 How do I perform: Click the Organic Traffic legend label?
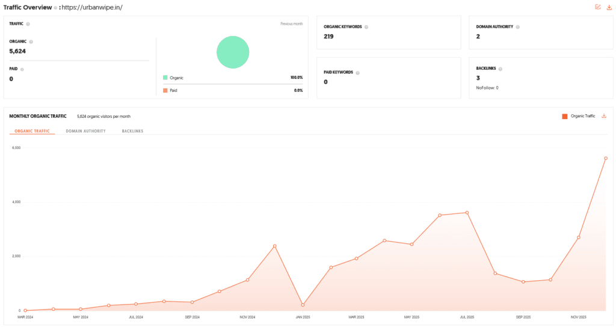583,116
